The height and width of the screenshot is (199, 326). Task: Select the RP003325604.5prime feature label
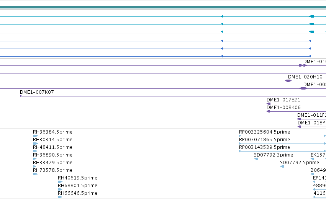264,132
